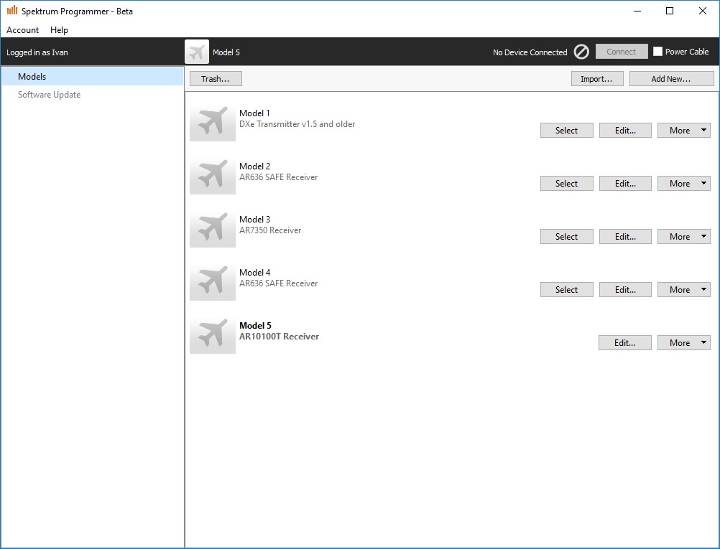Click the Model 1 airplane icon

[x=212, y=123]
